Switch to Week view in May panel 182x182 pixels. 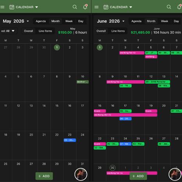pos(69,21)
